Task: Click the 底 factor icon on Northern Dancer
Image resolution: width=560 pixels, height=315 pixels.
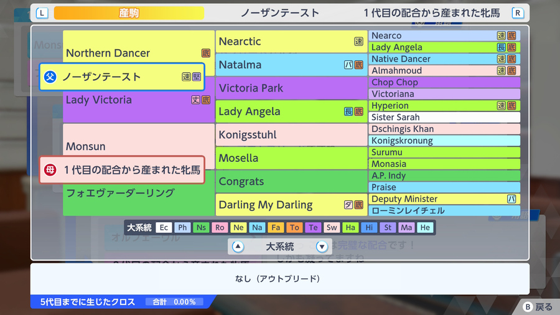Action: [206, 53]
